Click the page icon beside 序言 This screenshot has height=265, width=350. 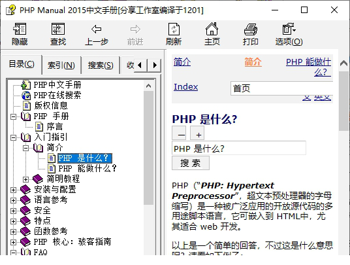[39, 127]
